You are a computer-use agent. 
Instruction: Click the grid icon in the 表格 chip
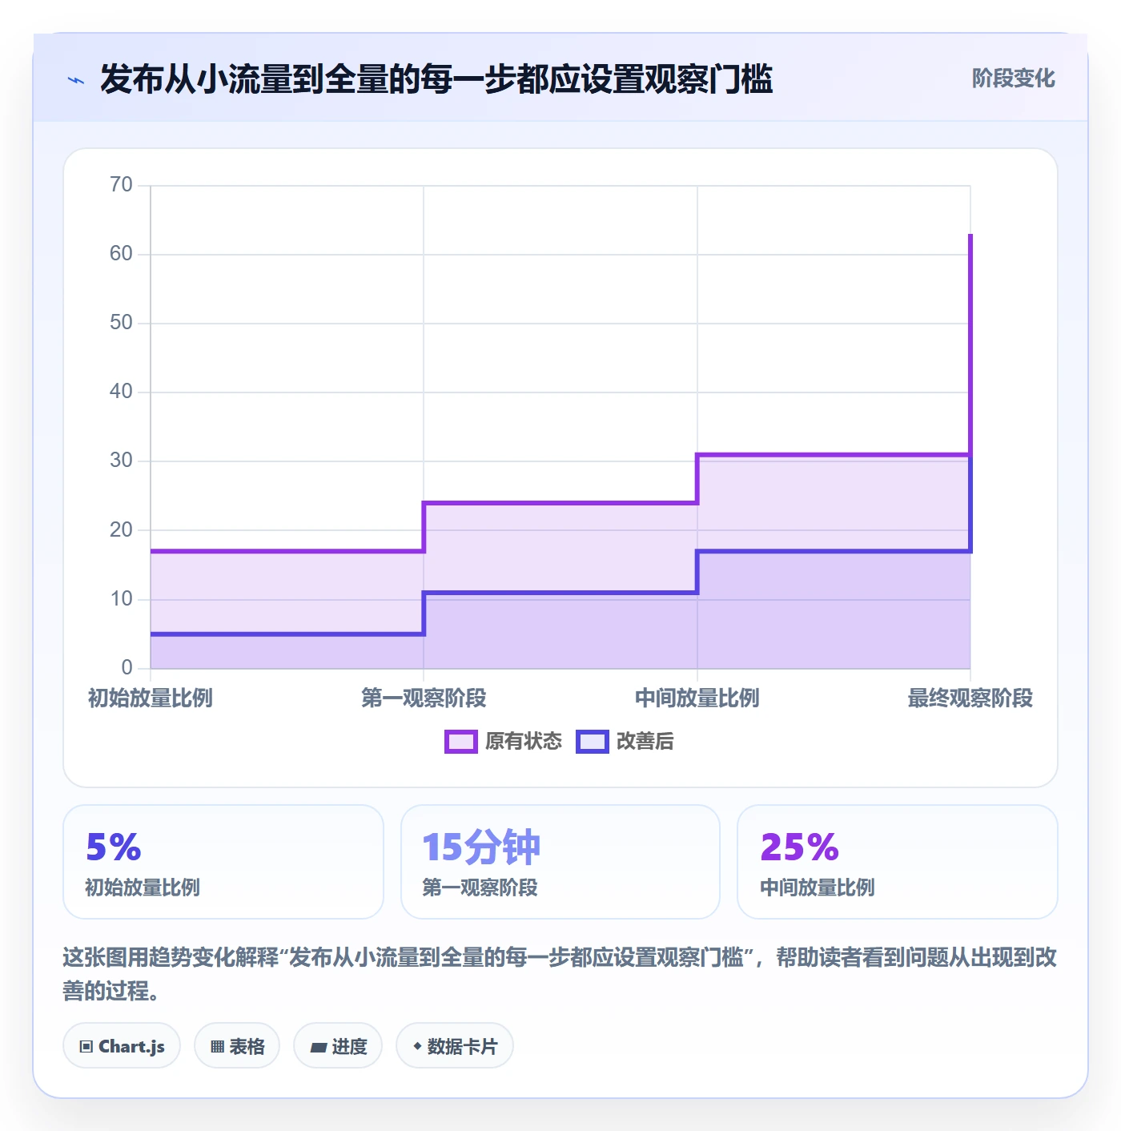point(217,1047)
